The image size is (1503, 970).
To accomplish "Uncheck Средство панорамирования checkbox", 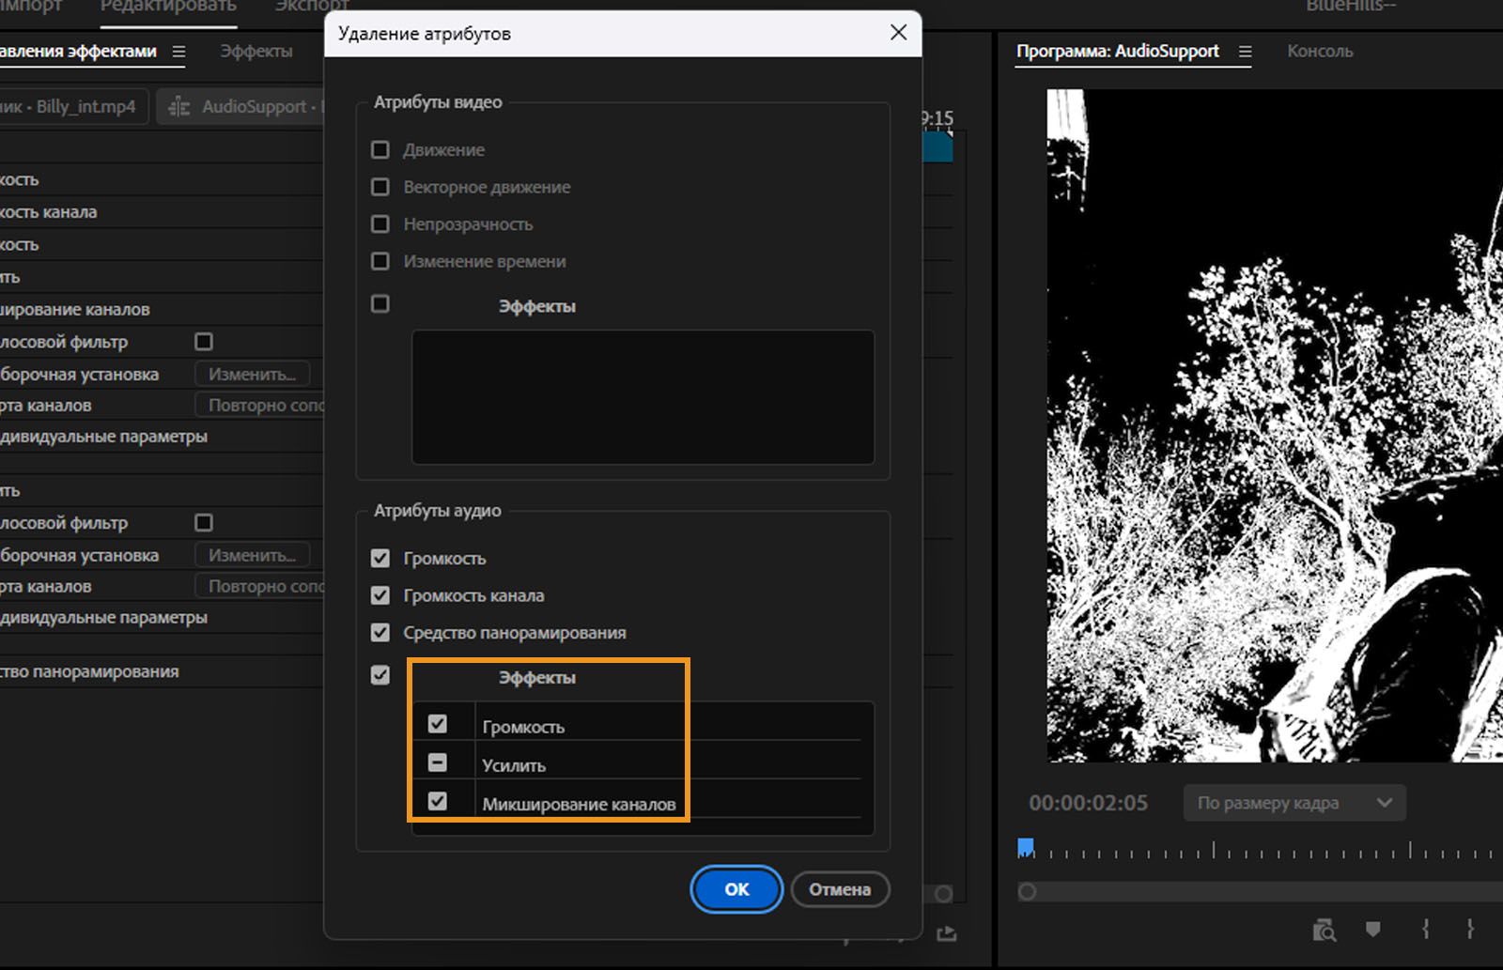I will tap(380, 633).
